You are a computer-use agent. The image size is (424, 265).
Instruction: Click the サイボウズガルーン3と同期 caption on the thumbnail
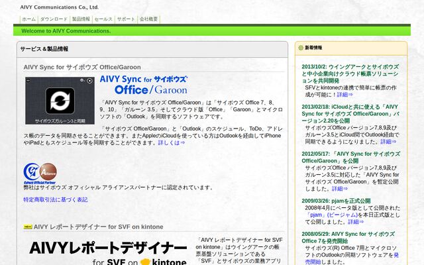tap(60, 121)
